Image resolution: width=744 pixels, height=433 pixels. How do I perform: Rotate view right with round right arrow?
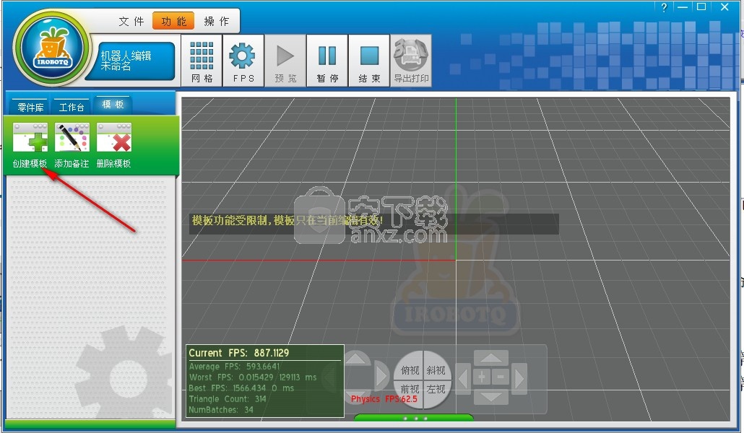382,376
